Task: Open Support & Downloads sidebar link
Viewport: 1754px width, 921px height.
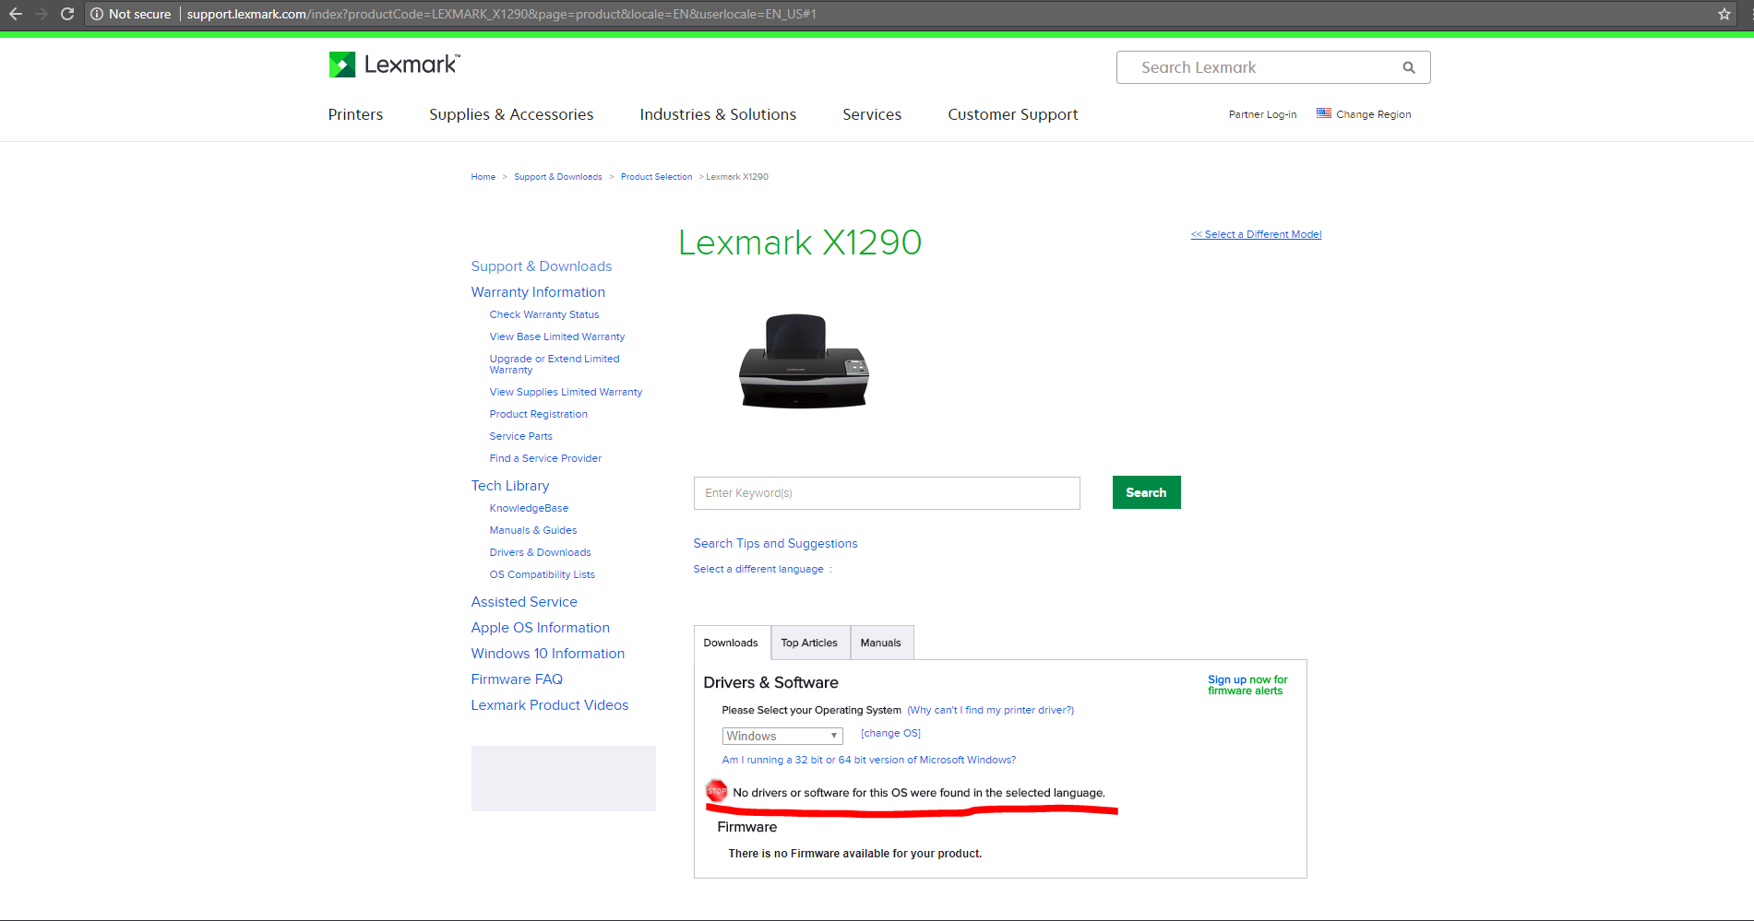Action: pyautogui.click(x=541, y=266)
